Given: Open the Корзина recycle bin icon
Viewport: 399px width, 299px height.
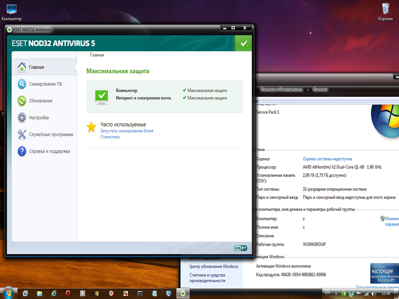Looking at the screenshot, I should (385, 12).
